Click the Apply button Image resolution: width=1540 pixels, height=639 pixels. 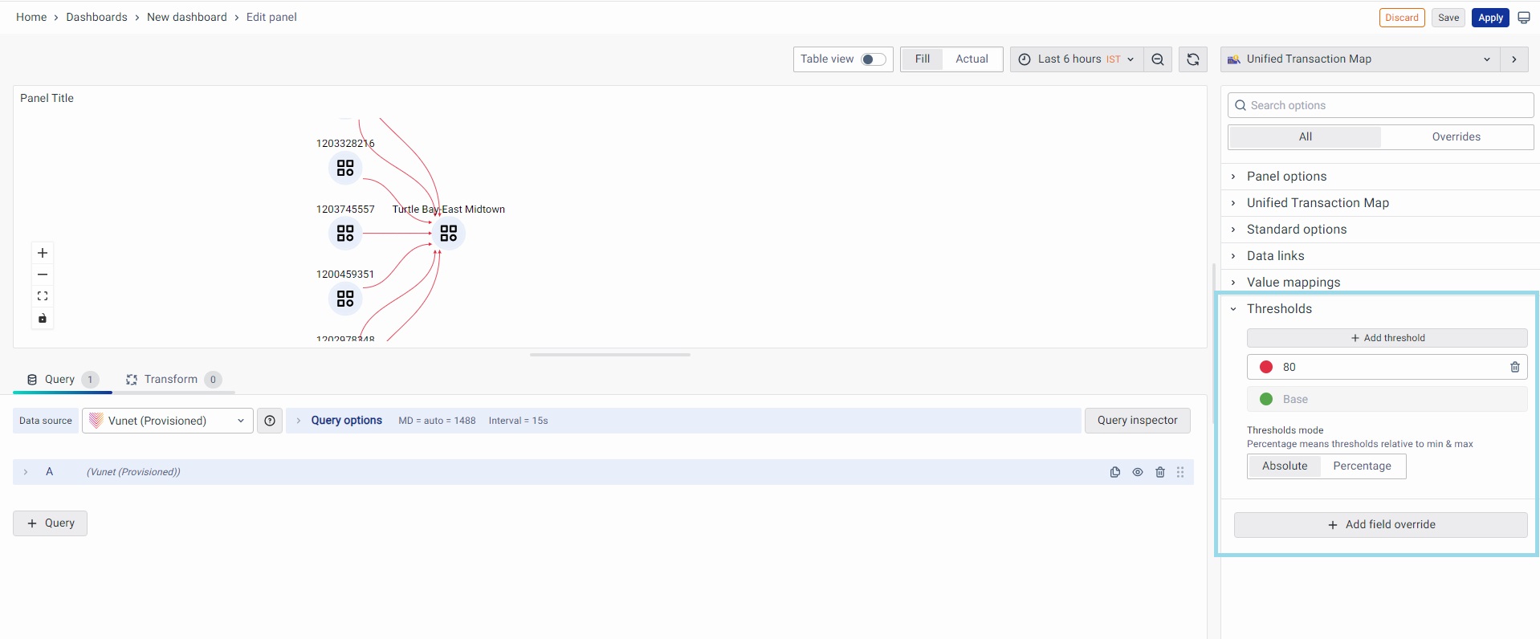[x=1490, y=18]
